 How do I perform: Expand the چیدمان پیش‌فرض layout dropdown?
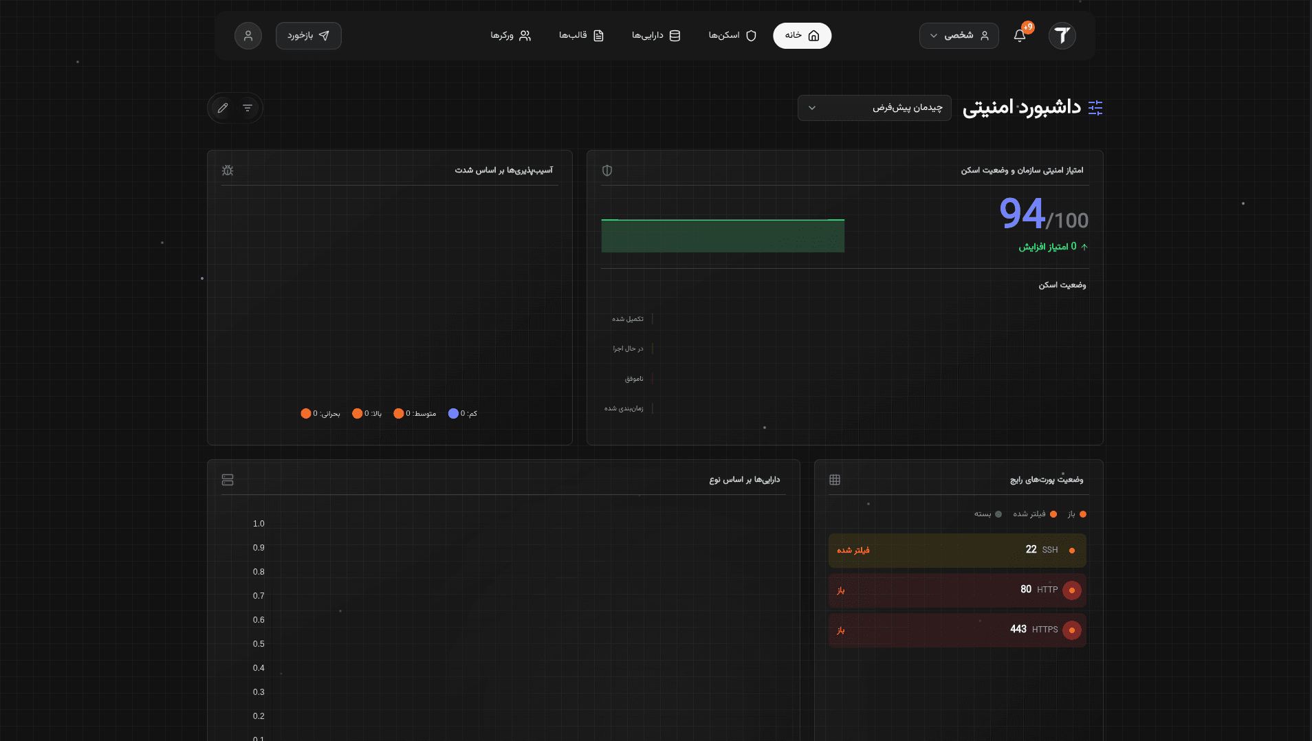pyautogui.click(x=874, y=108)
